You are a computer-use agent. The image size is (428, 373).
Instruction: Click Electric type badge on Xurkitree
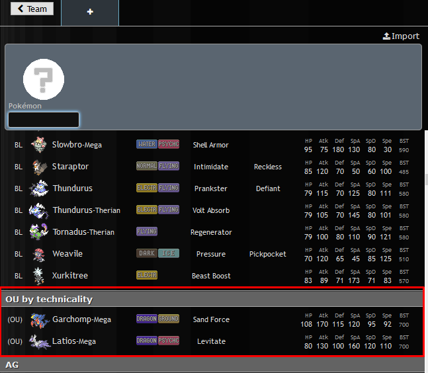(147, 275)
